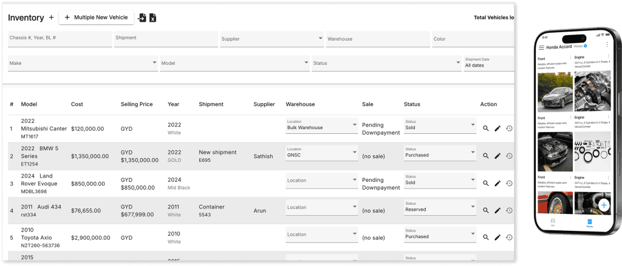The width and height of the screenshot is (622, 266).
Task: Click chassis number NZT260-563736
Action: [40, 245]
